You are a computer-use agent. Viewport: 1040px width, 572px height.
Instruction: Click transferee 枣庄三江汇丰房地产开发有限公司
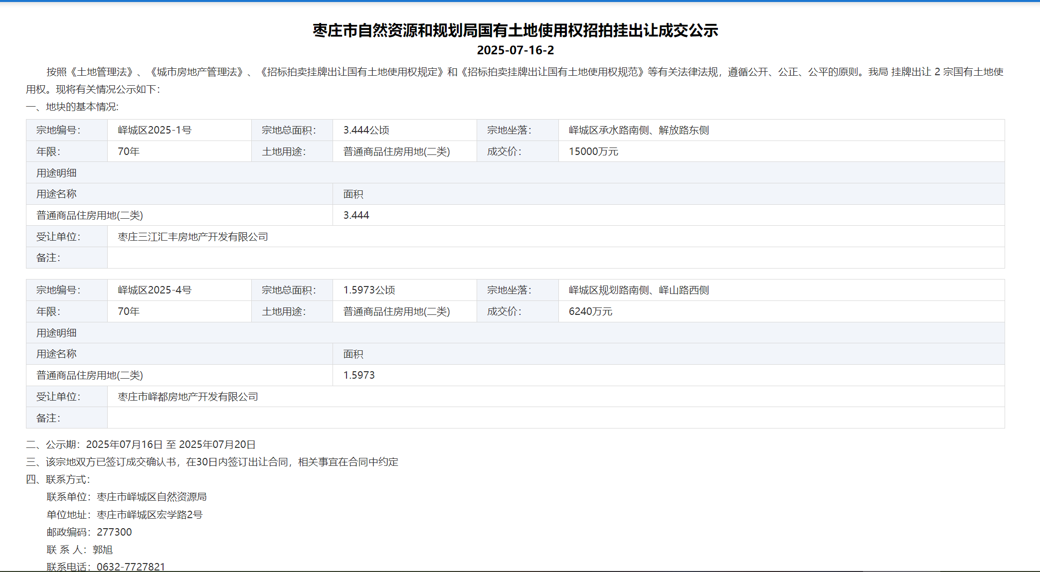(x=193, y=237)
